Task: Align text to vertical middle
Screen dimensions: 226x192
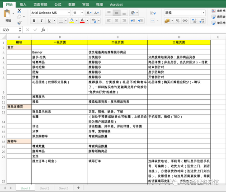Action: point(117,13)
